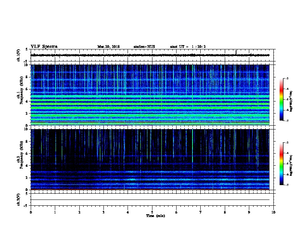Click tick label "8" on the Time axis
Image resolution: width=308 pixels, height=238 pixels.
point(225,212)
